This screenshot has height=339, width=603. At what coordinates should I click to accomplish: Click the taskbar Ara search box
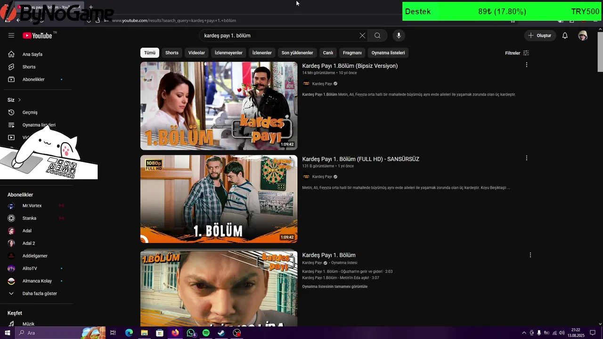(x=60, y=333)
